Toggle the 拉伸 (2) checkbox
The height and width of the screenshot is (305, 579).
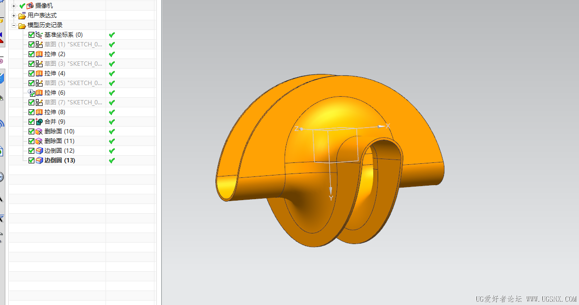point(31,54)
